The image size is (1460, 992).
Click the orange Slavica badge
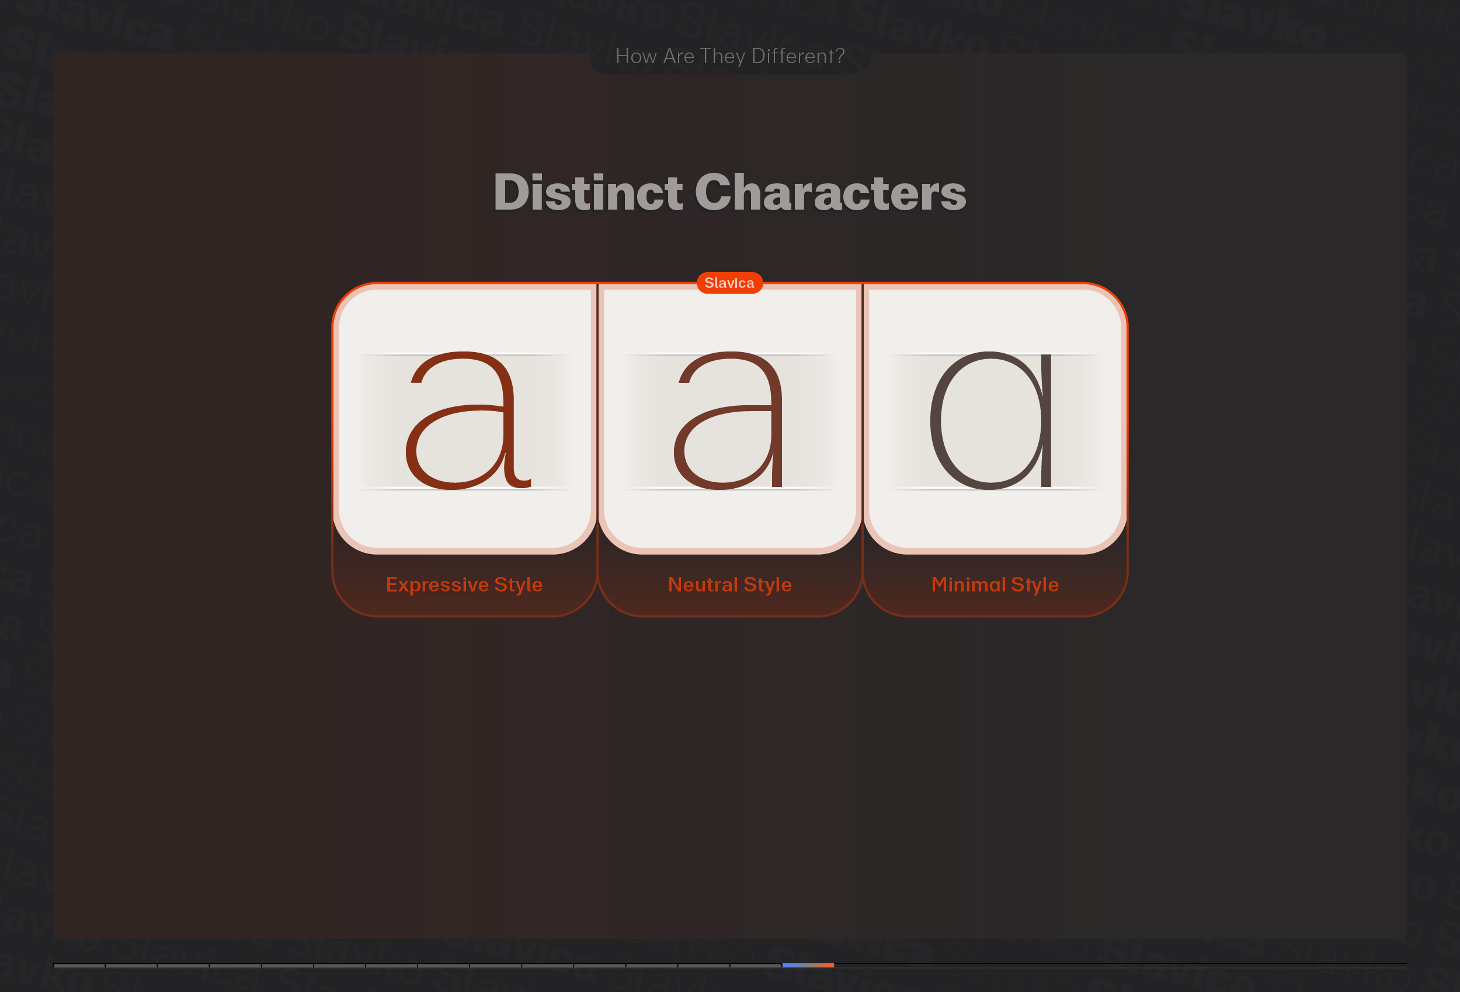click(x=729, y=283)
